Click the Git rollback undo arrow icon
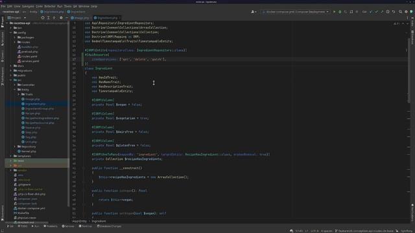 (394, 12)
